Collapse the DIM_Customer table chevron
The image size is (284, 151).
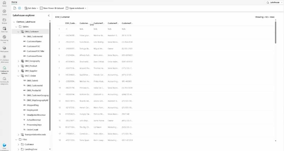coord(18,32)
